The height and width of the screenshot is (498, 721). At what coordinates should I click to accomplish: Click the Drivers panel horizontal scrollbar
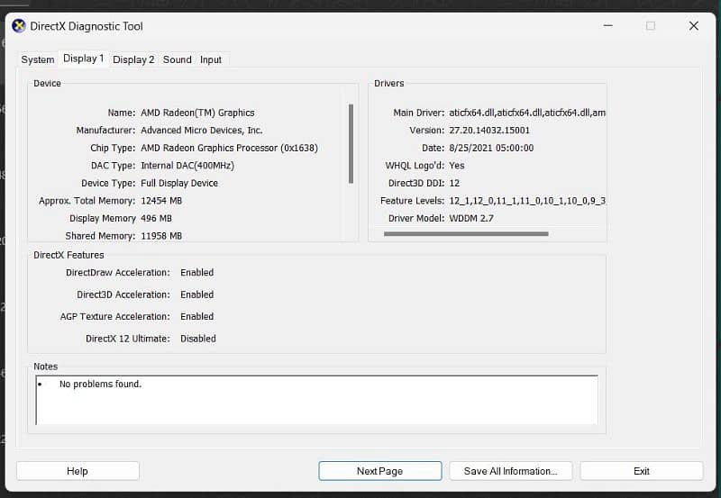465,234
